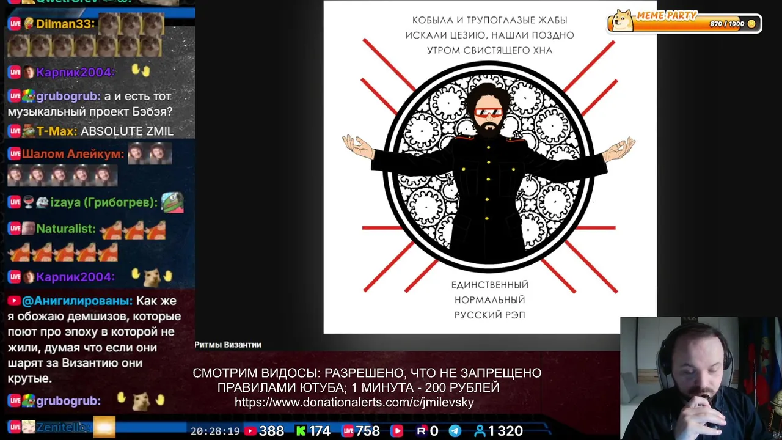Viewport: 782px width, 440px height.
Task: Click the streamer webcam feed
Action: click(x=701, y=378)
